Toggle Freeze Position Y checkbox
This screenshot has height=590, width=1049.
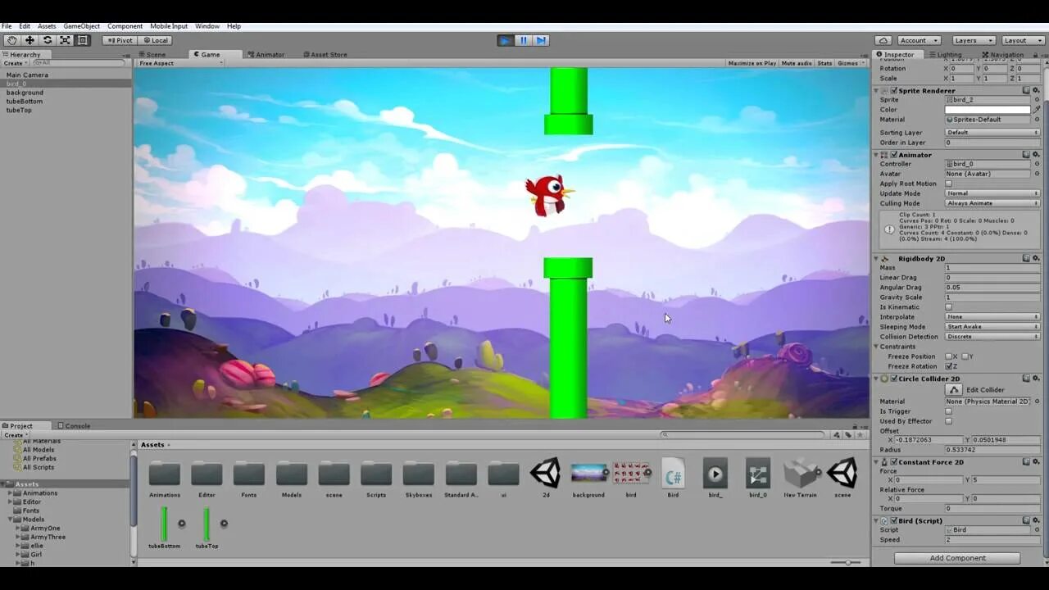965,356
